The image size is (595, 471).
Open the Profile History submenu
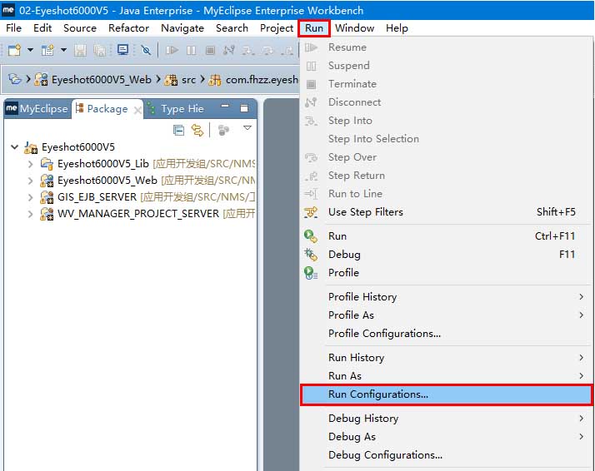tap(447, 297)
